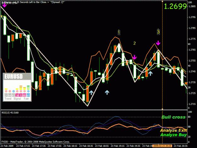Click the H4 trend dot in EURUSD panel
The width and height of the screenshot is (197, 148).
[x=10, y=91]
